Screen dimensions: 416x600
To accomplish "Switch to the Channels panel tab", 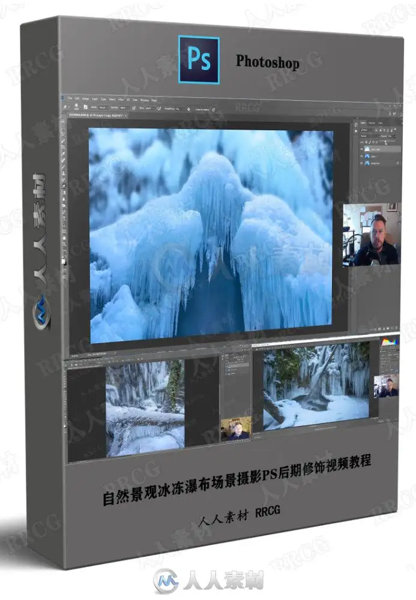I will (x=372, y=123).
